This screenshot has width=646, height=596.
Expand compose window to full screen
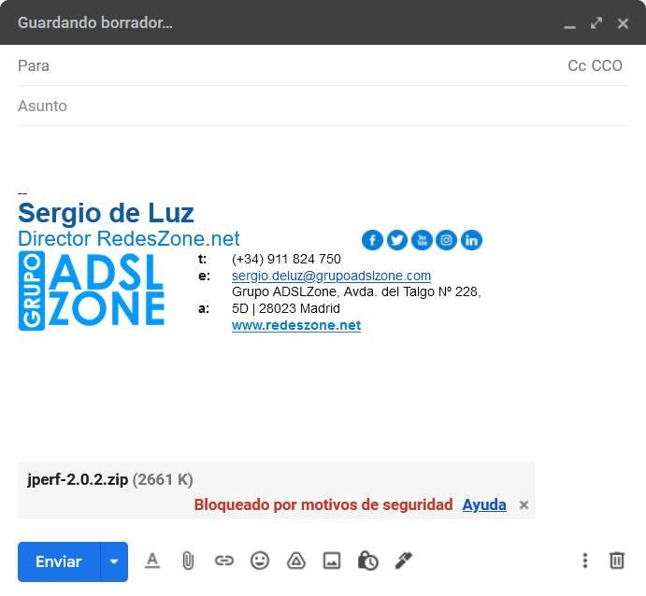click(x=596, y=22)
